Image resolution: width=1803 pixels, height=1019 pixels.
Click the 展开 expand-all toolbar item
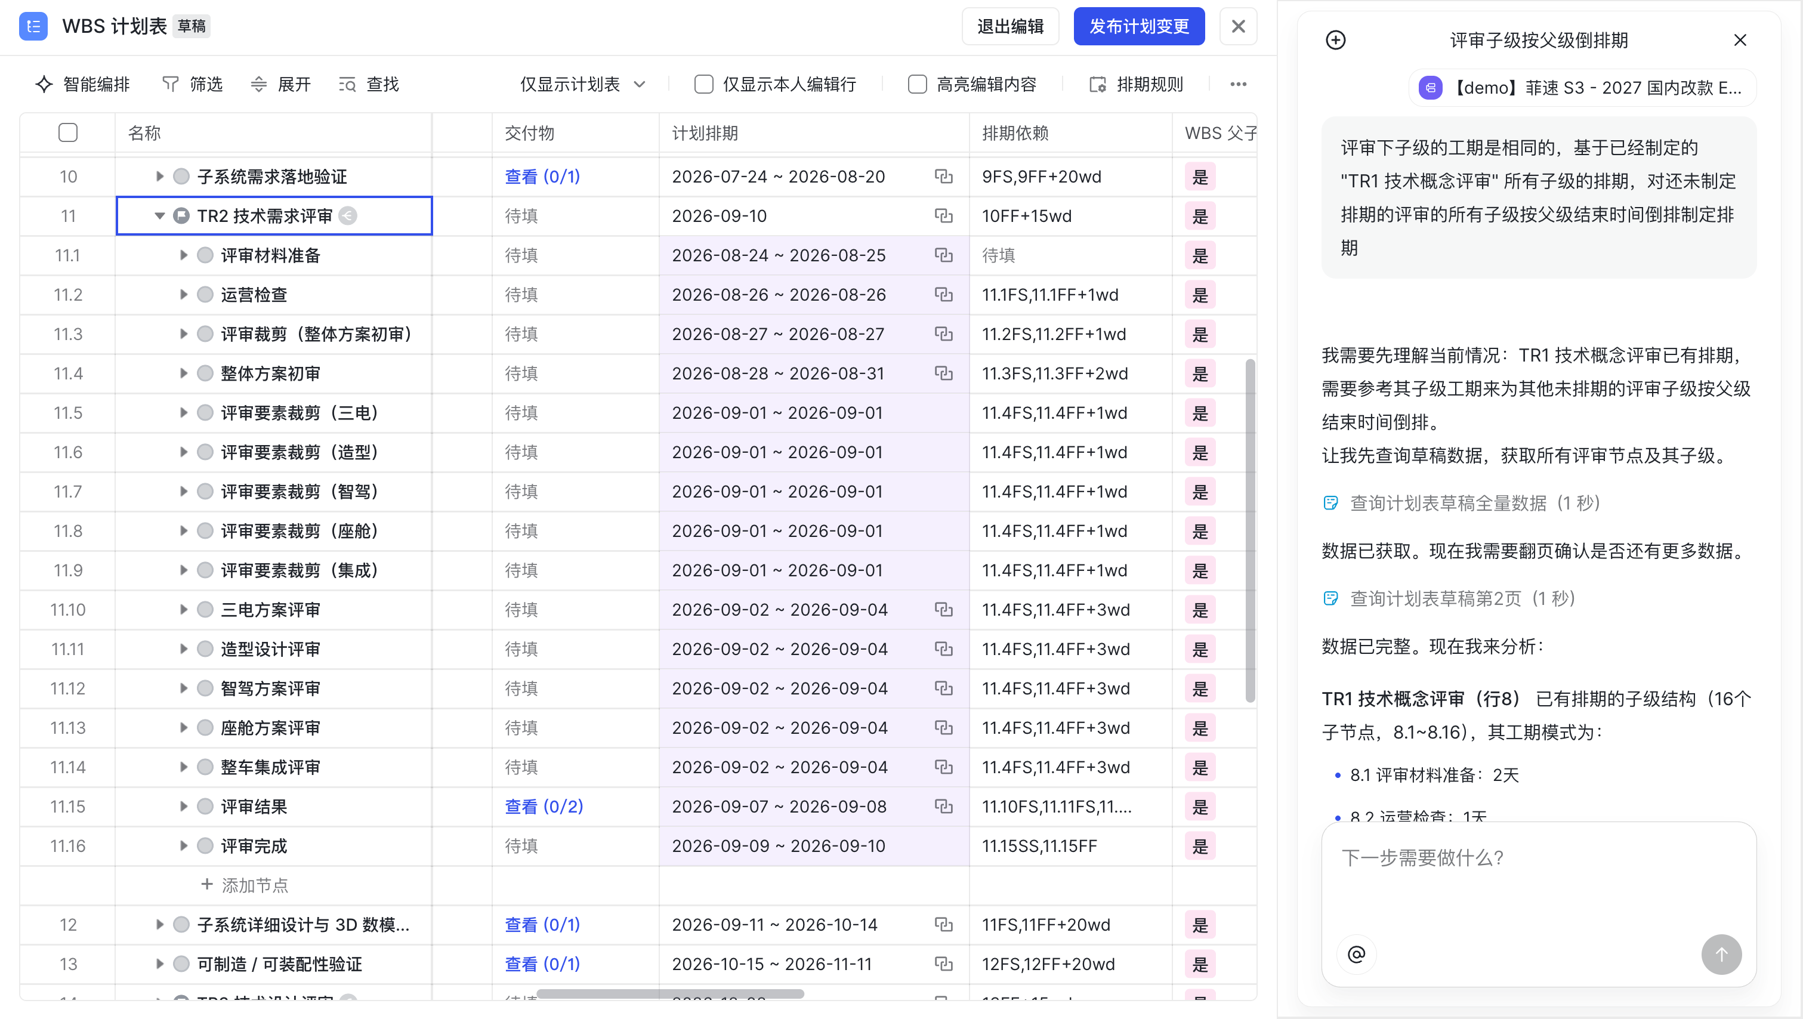point(280,85)
